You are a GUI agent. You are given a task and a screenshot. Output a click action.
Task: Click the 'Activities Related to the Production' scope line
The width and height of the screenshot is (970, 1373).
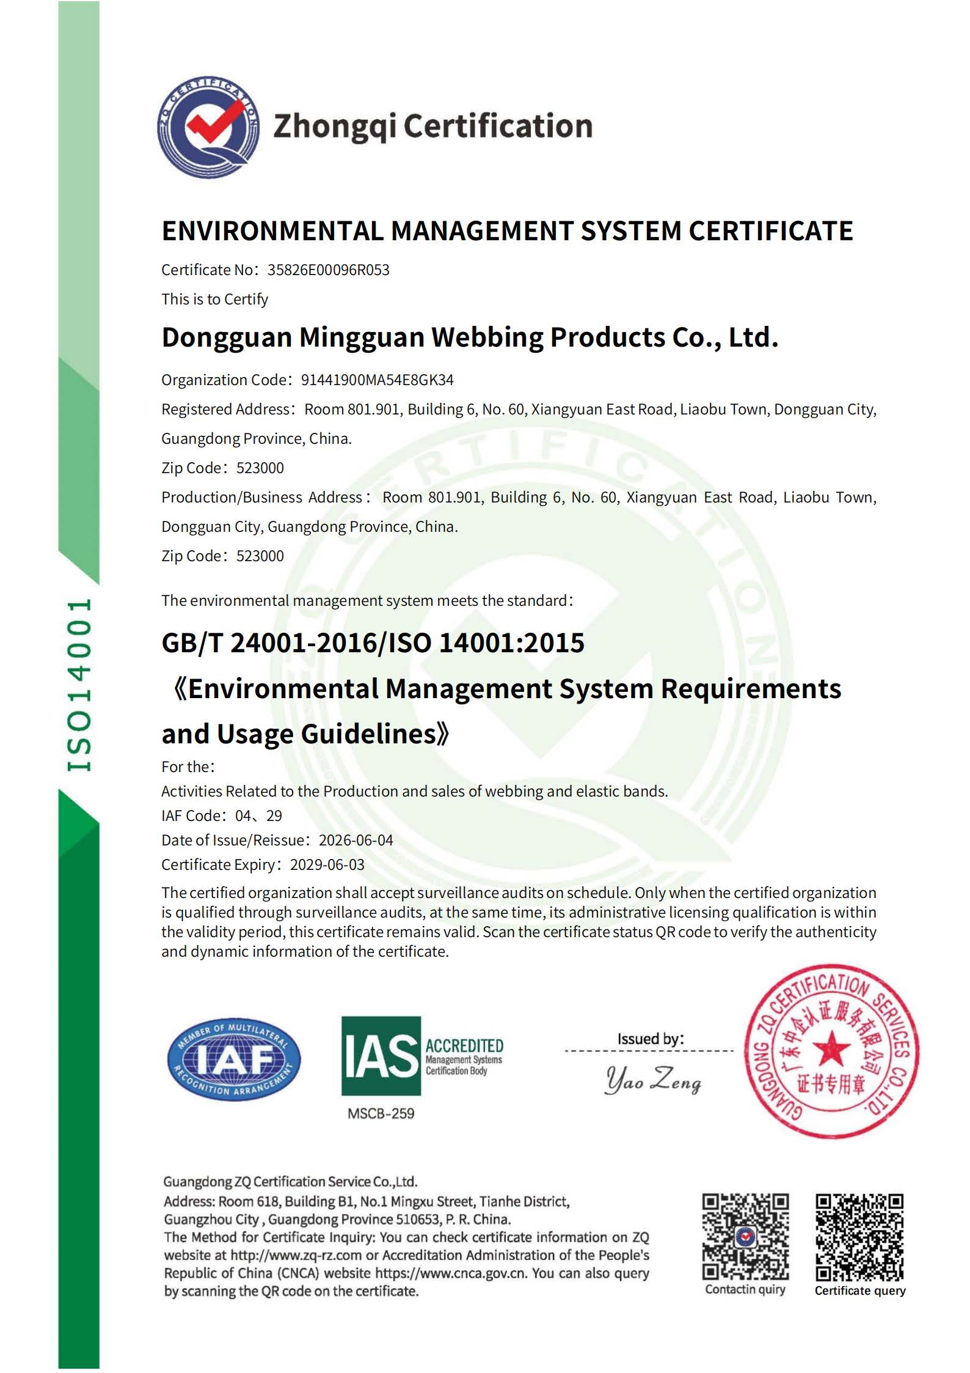pyautogui.click(x=414, y=792)
